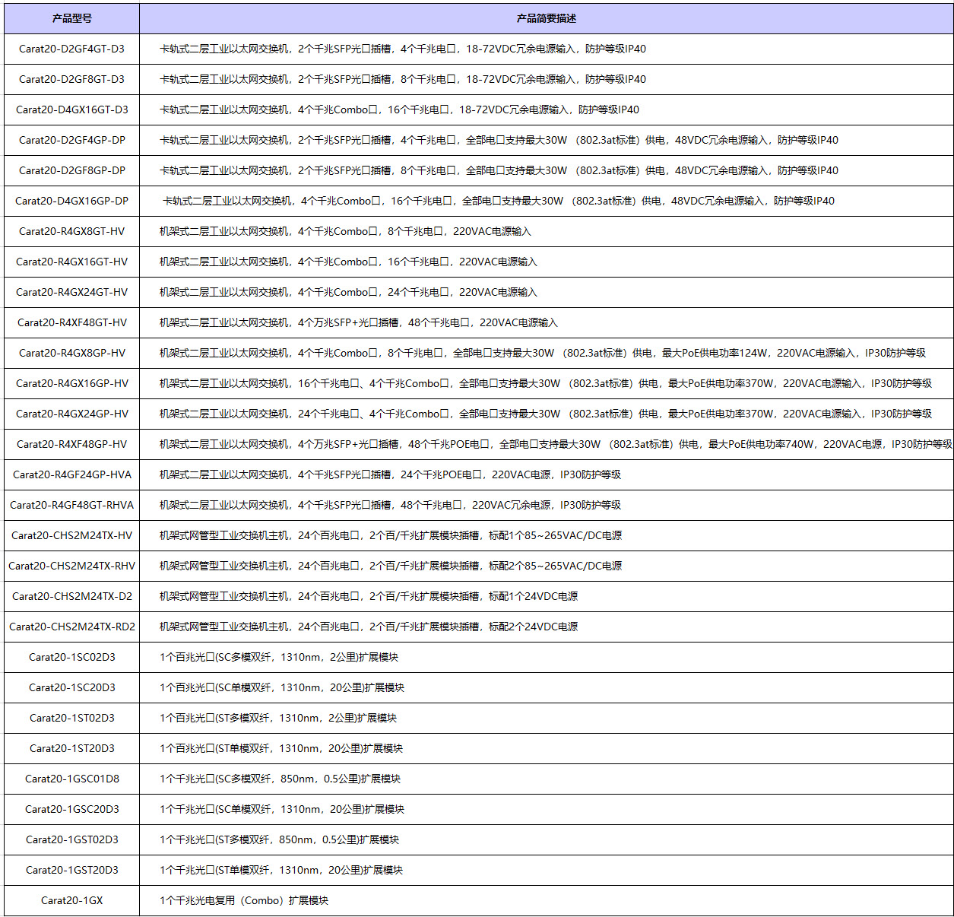
Task: Select the Carat20-R4GF48GT-RHVA model cell
Action: pyautogui.click(x=72, y=505)
